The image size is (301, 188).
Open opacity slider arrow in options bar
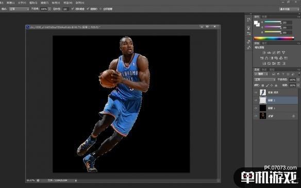click(49, 9)
